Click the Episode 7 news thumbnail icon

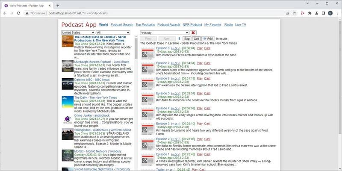pyautogui.click(x=147, y=68)
